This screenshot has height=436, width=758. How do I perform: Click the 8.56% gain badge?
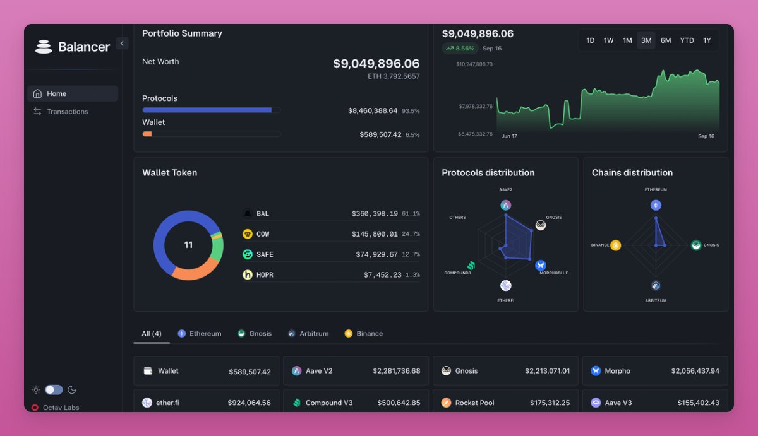(x=459, y=49)
